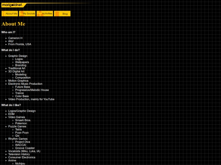Click the 'Who am I?' heading
Viewport: 221px width, 165px height.
(x=8, y=32)
